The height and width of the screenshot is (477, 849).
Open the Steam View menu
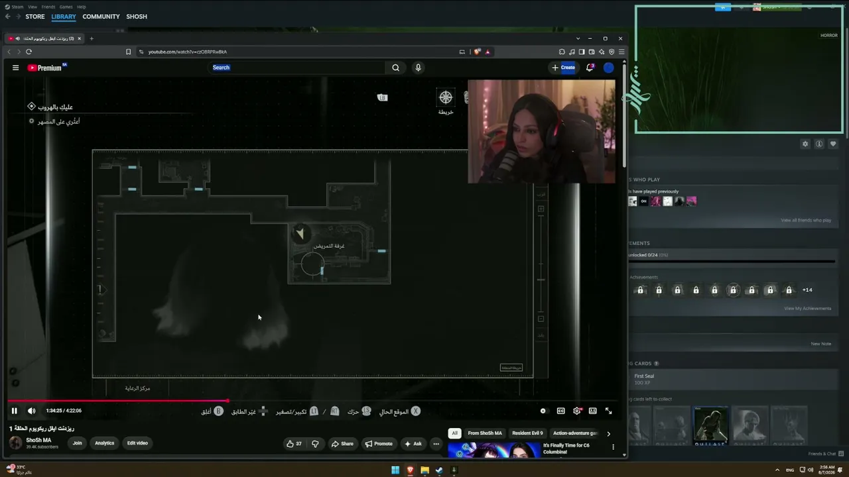(x=32, y=7)
